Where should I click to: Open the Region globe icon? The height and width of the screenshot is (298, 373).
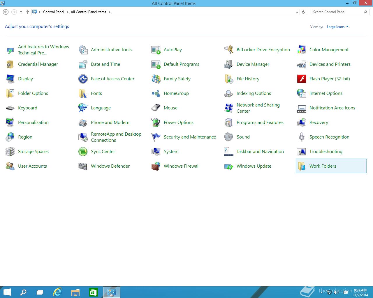point(10,137)
